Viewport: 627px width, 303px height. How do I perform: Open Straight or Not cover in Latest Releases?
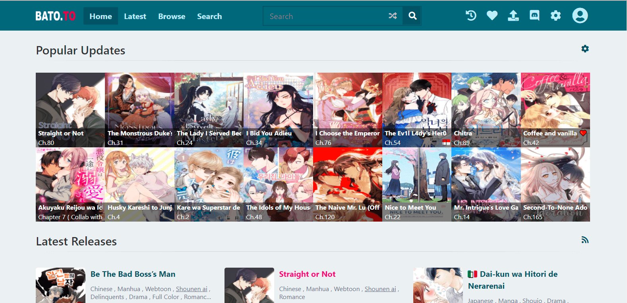coord(249,285)
